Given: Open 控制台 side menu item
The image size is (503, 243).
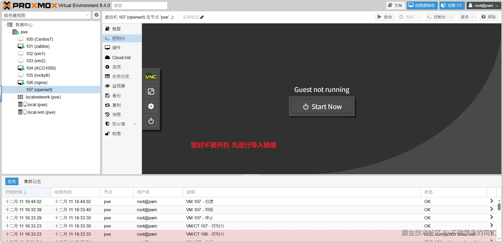Looking at the screenshot, I should pyautogui.click(x=122, y=38).
